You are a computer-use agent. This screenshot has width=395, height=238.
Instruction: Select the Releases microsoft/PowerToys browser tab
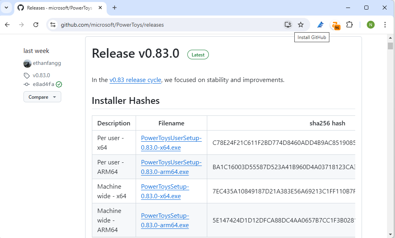pyautogui.click(x=60, y=8)
